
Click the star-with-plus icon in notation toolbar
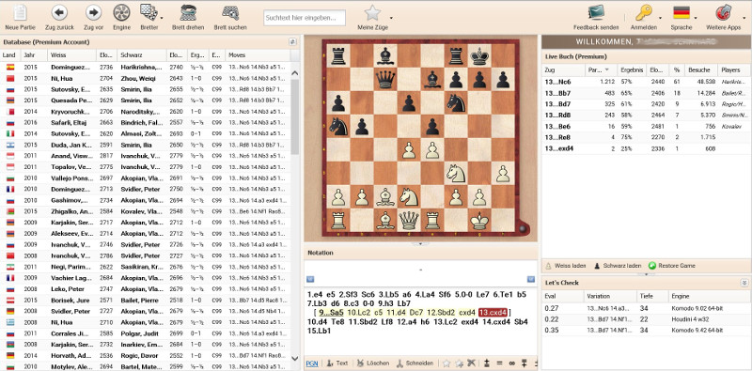click(x=459, y=363)
